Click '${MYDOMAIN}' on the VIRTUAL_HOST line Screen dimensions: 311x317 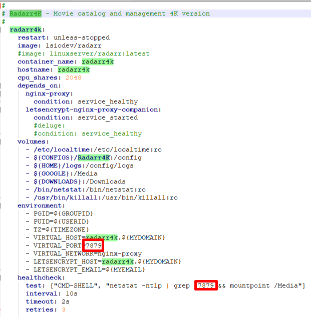tap(143, 237)
